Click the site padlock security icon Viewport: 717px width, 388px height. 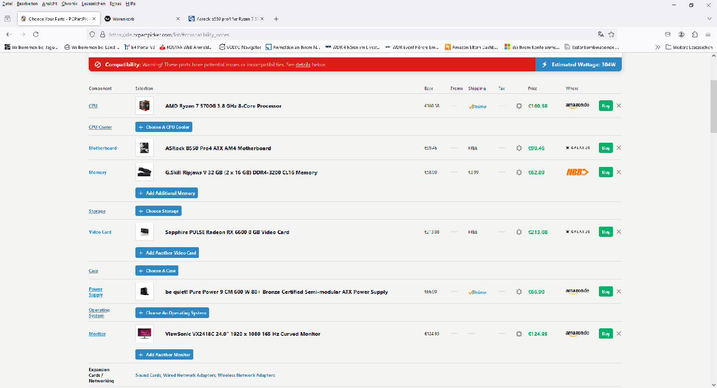pos(103,35)
